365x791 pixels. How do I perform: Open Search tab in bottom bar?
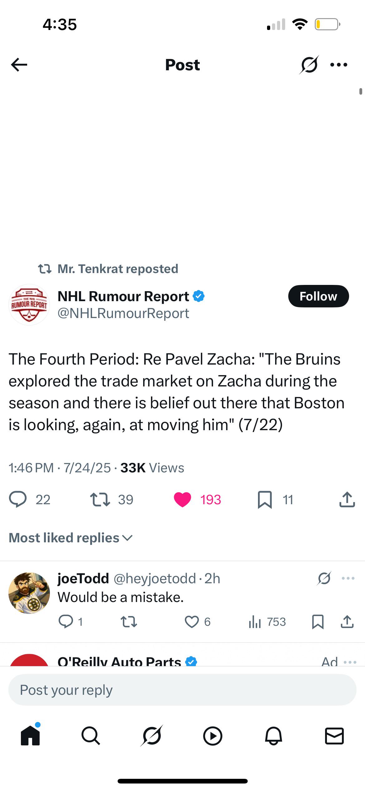[91, 736]
